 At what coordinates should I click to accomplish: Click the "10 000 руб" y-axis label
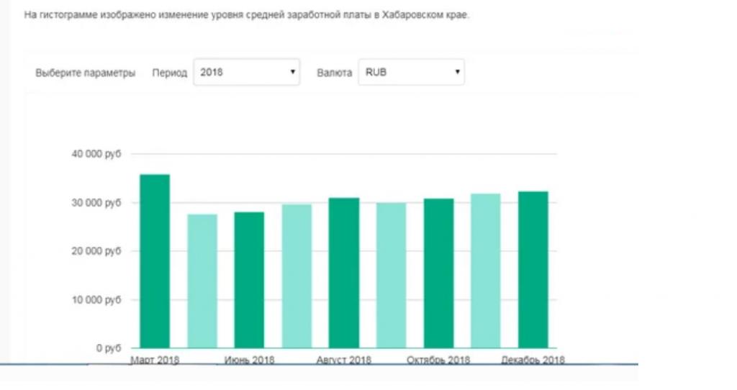coord(97,300)
